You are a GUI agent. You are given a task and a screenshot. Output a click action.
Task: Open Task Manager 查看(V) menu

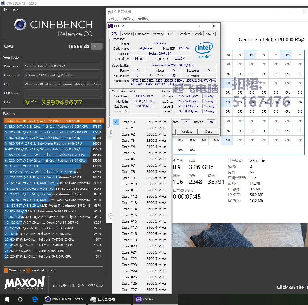click(x=144, y=19)
